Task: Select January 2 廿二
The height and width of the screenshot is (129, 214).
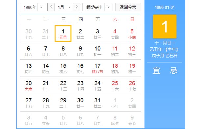Action: click(x=80, y=34)
